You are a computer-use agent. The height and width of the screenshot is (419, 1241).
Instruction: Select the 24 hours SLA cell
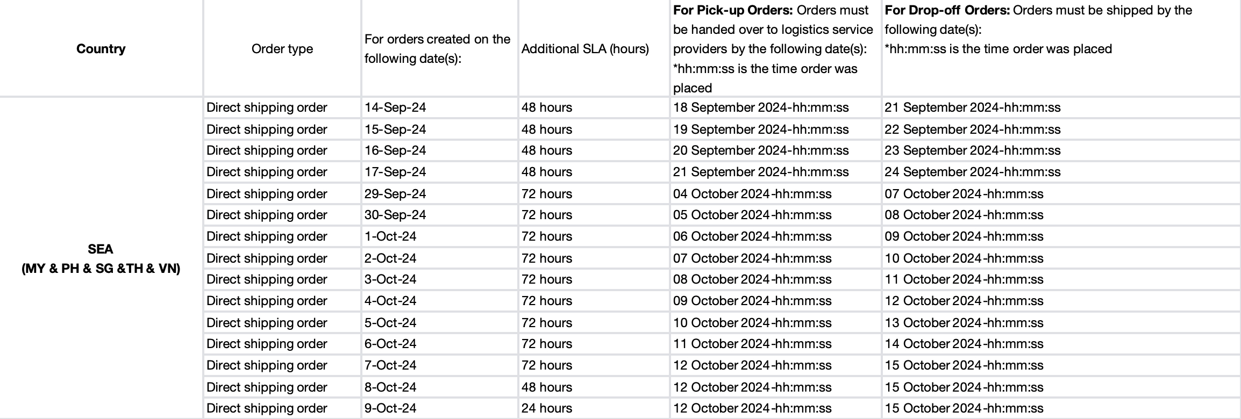[546, 408]
